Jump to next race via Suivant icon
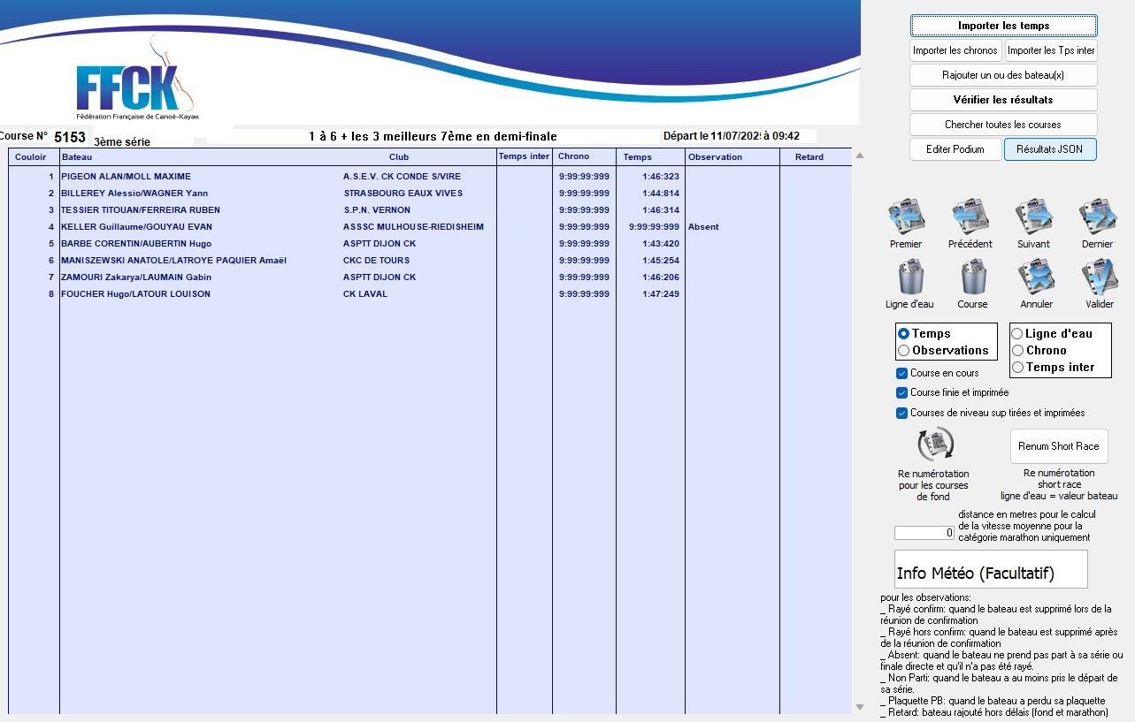Screen dimensions: 1135x722 click(1033, 217)
